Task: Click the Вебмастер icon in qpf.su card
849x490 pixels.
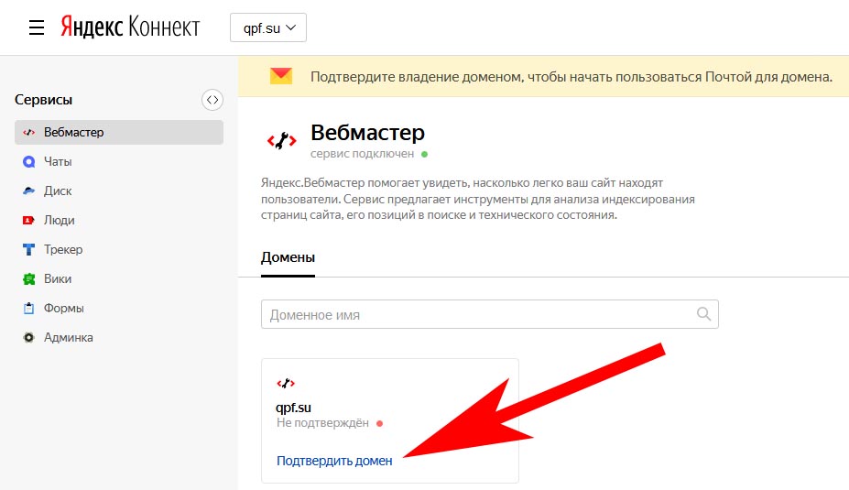Action: [286, 384]
